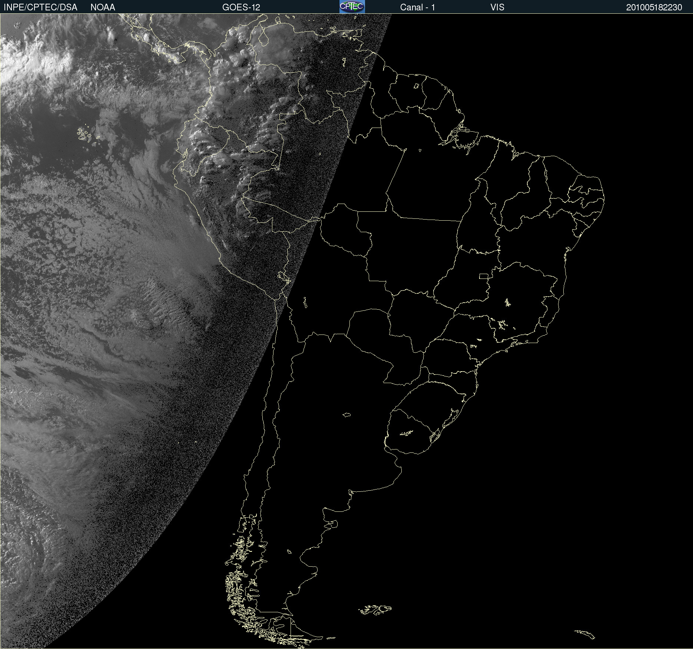
Task: Select the INPE/CPTEC/DSA header text
Action: 40,7
